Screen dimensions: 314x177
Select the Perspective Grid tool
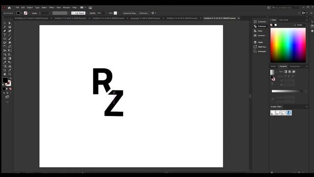click(x=10, y=55)
